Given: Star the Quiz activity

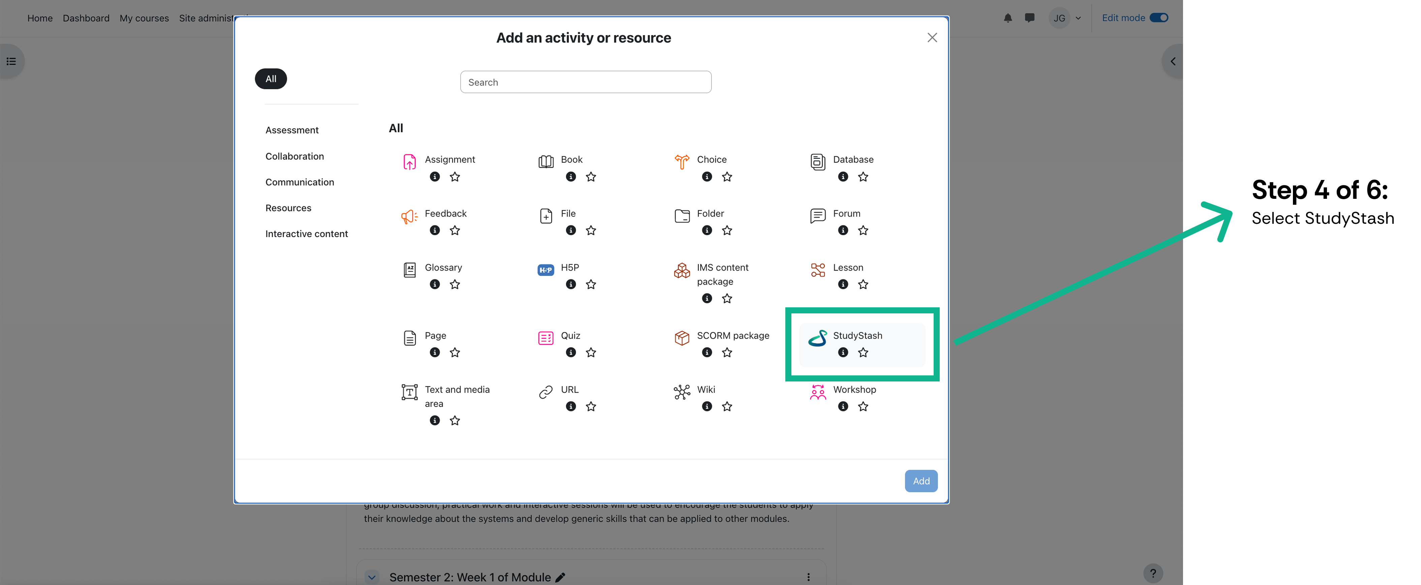Looking at the screenshot, I should coord(591,353).
